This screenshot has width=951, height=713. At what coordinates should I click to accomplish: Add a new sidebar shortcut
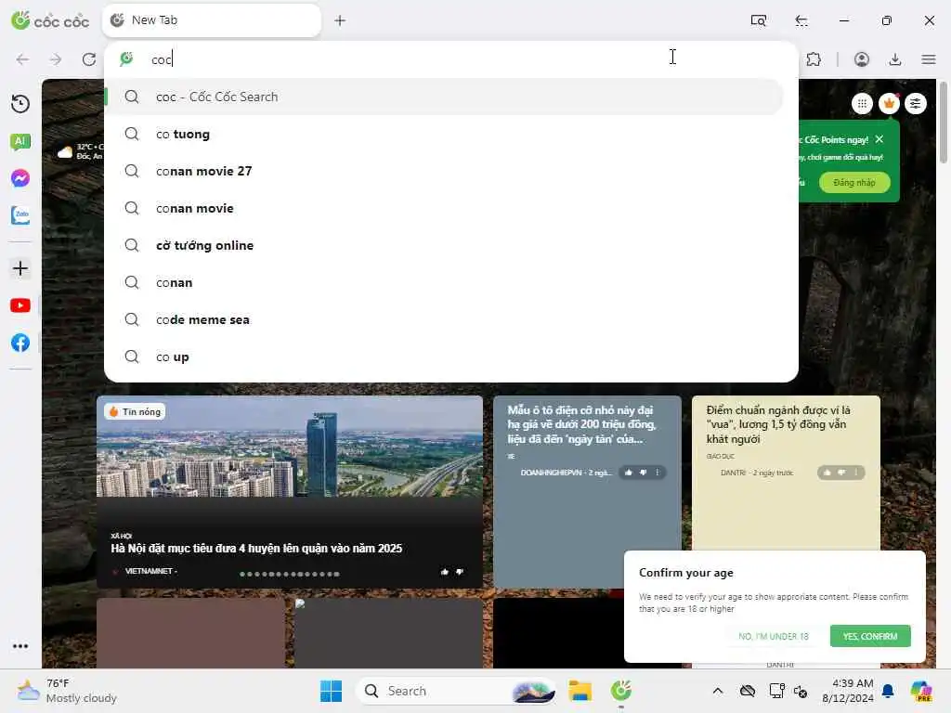pos(20,268)
